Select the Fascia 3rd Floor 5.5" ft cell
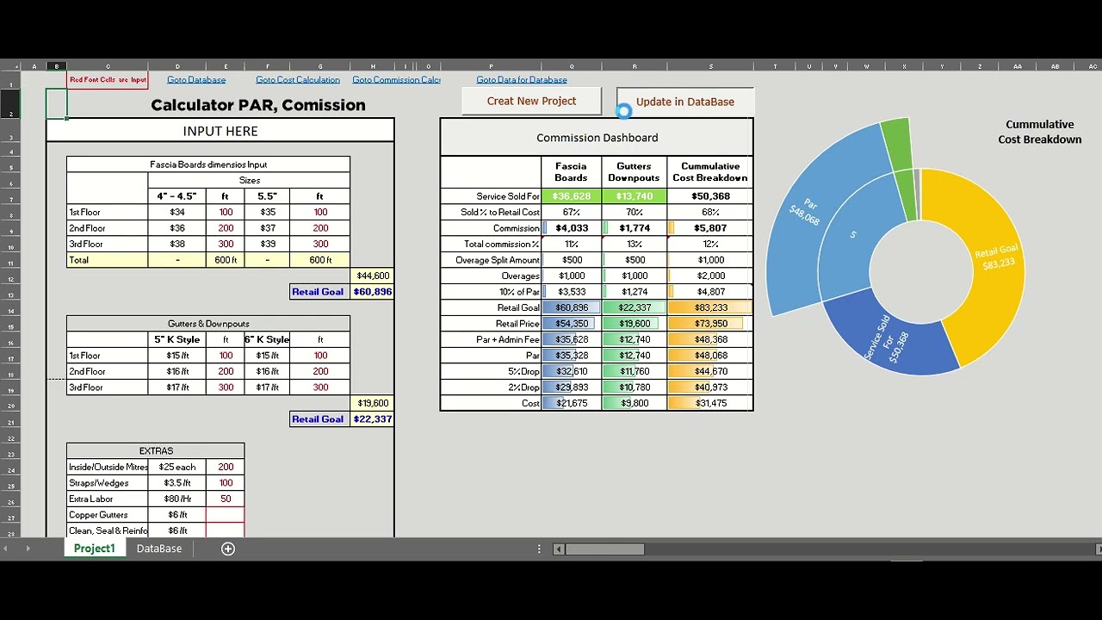 click(320, 244)
